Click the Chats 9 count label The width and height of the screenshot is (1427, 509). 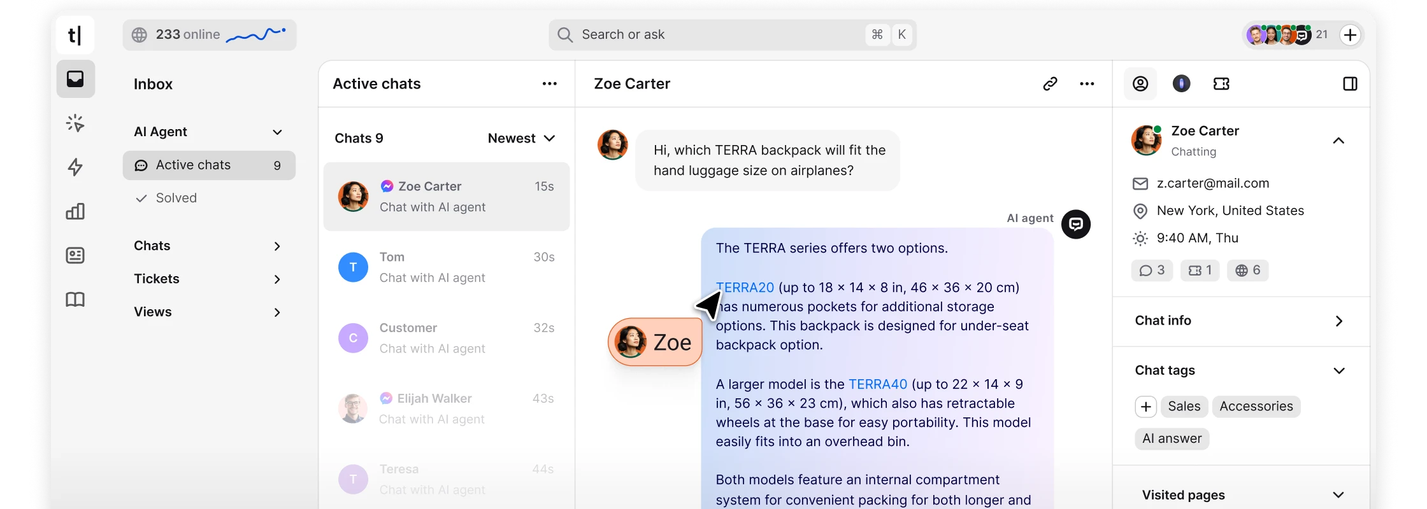(359, 139)
